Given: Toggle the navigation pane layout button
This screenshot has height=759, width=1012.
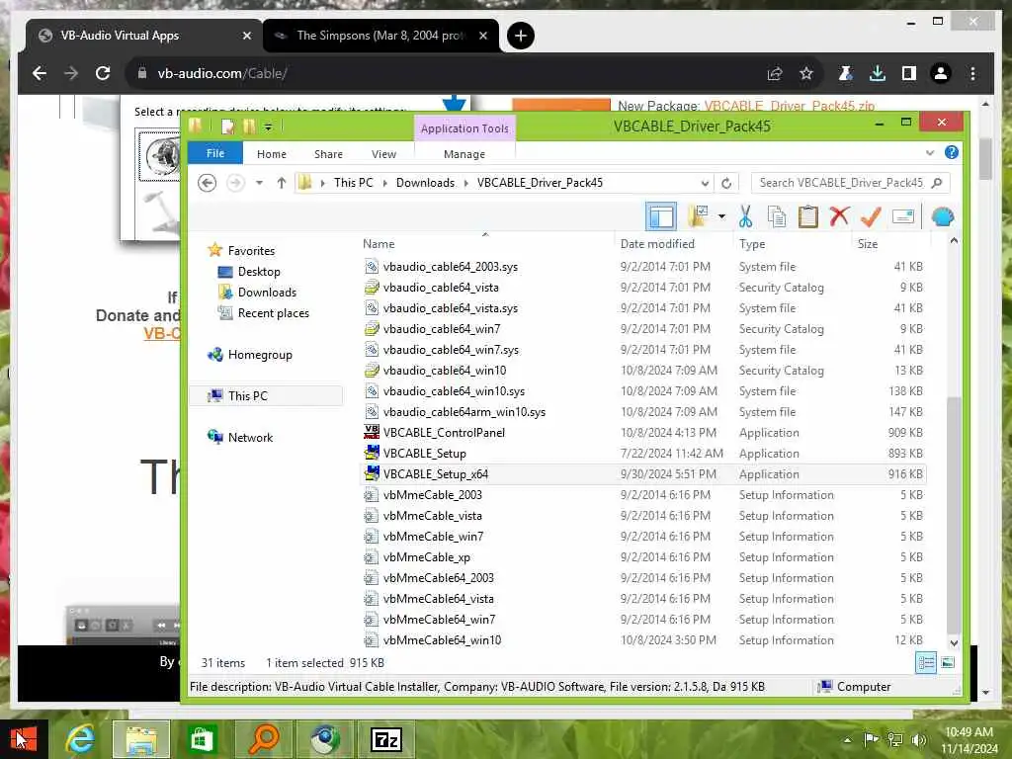Looking at the screenshot, I should click(x=661, y=216).
